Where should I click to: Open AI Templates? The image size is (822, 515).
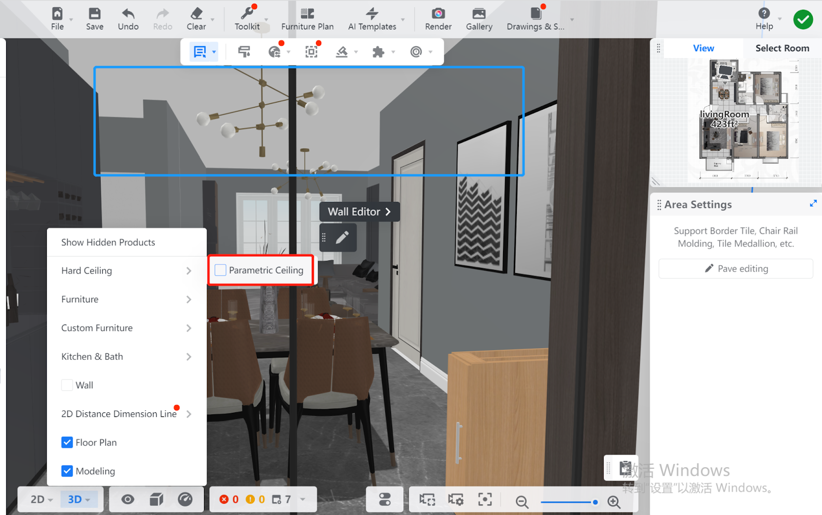tap(372, 18)
